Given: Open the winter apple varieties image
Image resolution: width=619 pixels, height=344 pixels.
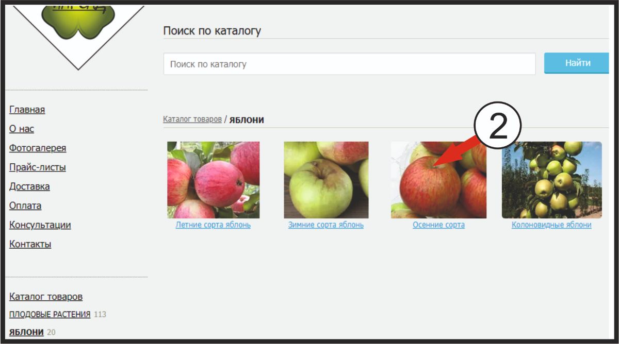Looking at the screenshot, I should (x=326, y=180).
